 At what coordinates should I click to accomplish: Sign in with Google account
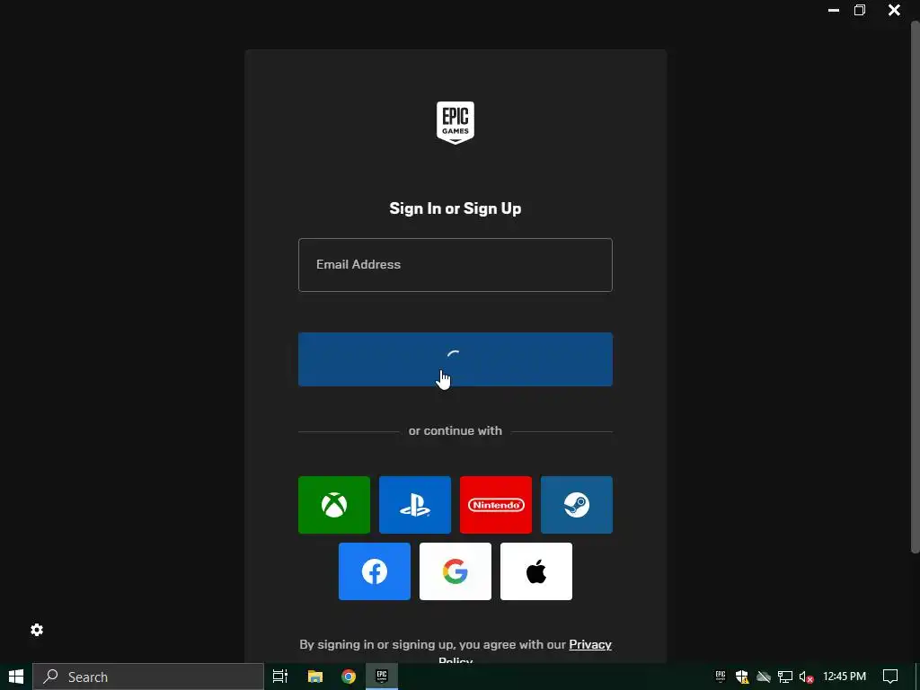(x=456, y=571)
